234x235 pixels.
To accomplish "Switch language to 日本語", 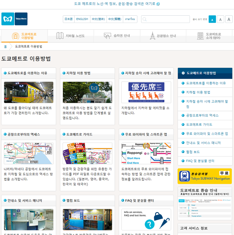I will [x=69, y=19].
